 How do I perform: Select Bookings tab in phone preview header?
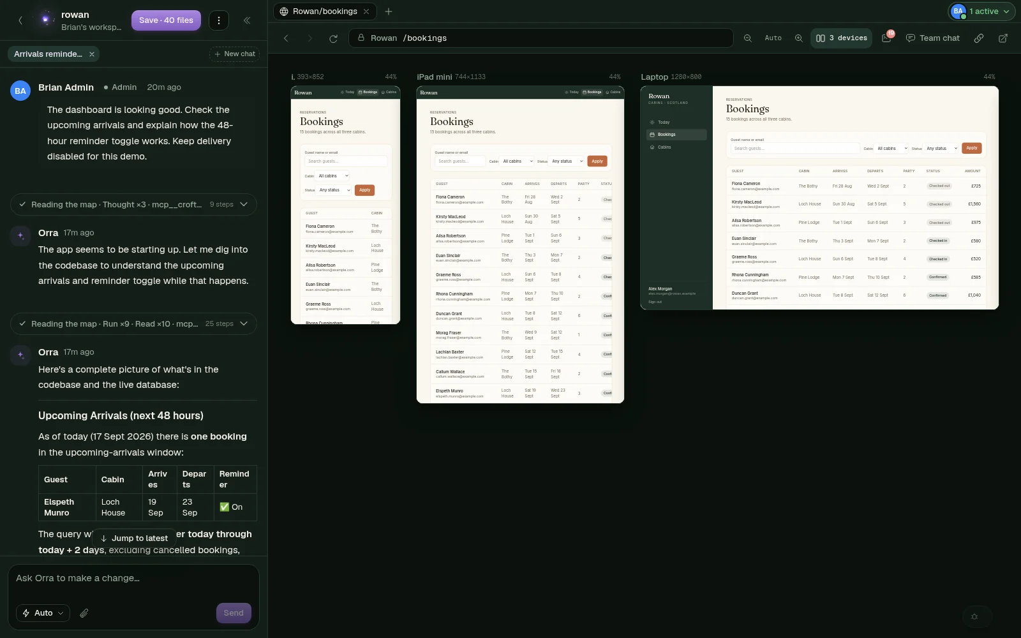coord(368,92)
